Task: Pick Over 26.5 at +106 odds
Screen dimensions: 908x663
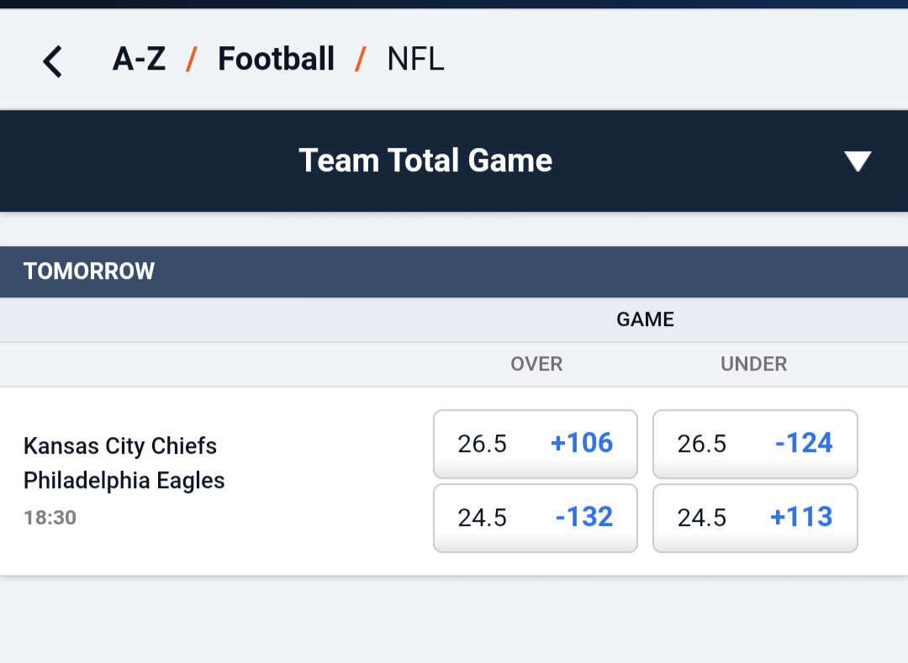Action: (535, 444)
